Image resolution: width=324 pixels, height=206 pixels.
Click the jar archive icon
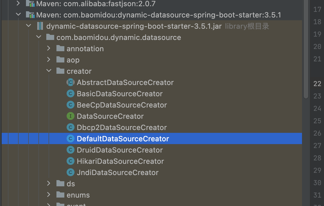pyautogui.click(x=40, y=26)
